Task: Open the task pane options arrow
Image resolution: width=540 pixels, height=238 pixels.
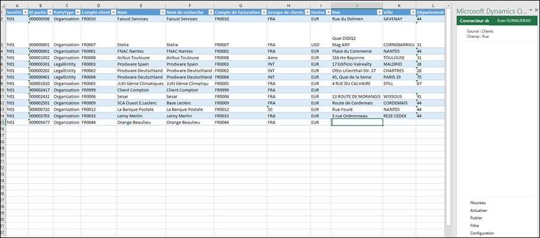Action: tap(531, 10)
